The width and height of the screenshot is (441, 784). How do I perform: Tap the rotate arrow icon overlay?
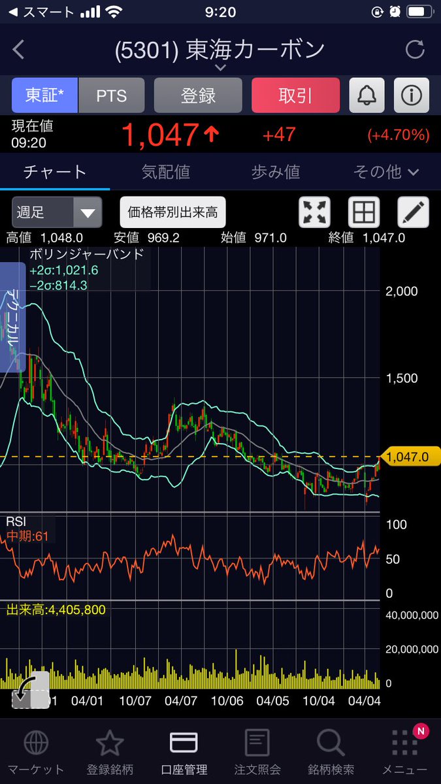pos(30,690)
